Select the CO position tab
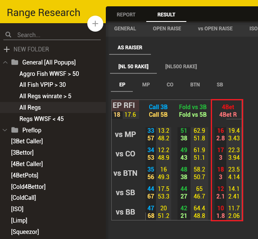Screen dimensions: 258x239 tap(170, 85)
